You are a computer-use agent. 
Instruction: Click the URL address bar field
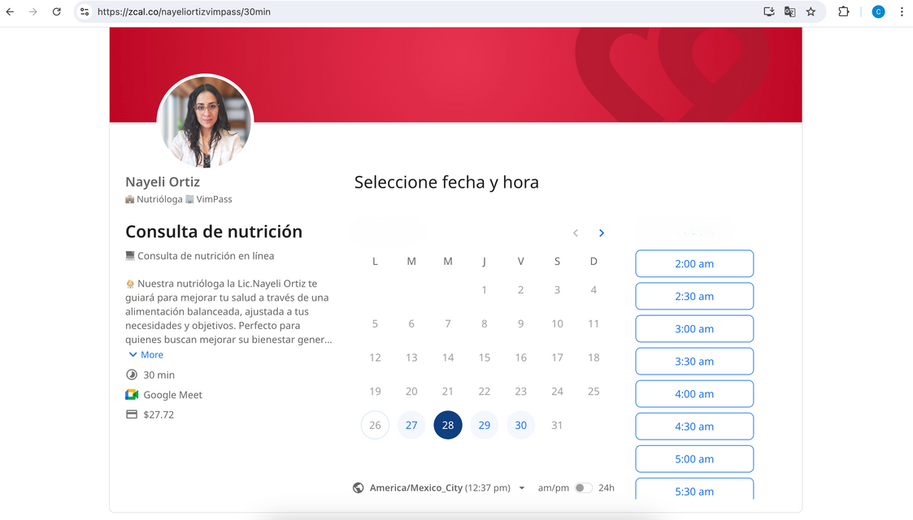click(x=407, y=12)
